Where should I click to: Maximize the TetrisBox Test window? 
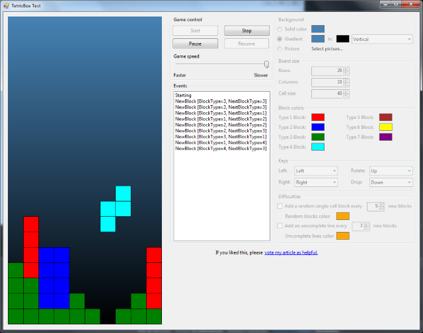point(396,4)
